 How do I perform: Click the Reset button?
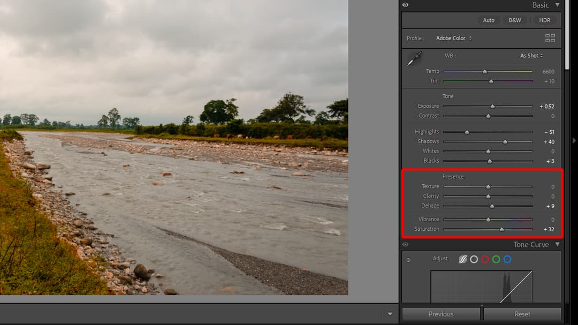point(522,314)
